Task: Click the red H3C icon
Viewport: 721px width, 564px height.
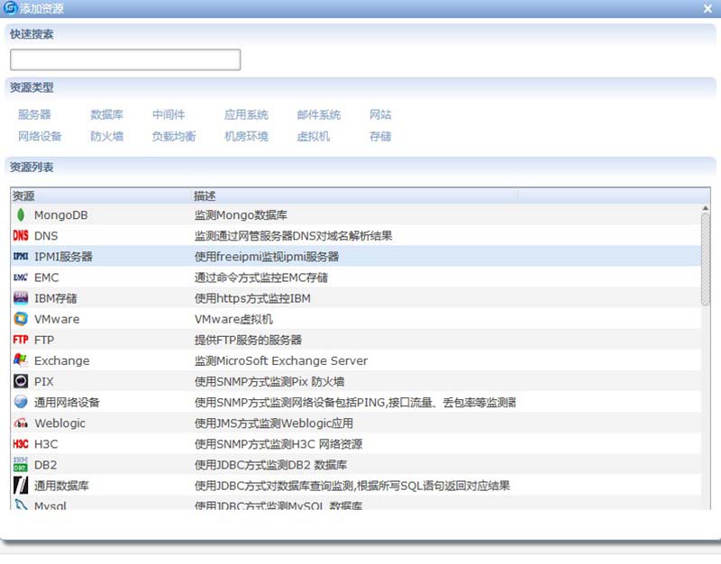Action: [21, 444]
